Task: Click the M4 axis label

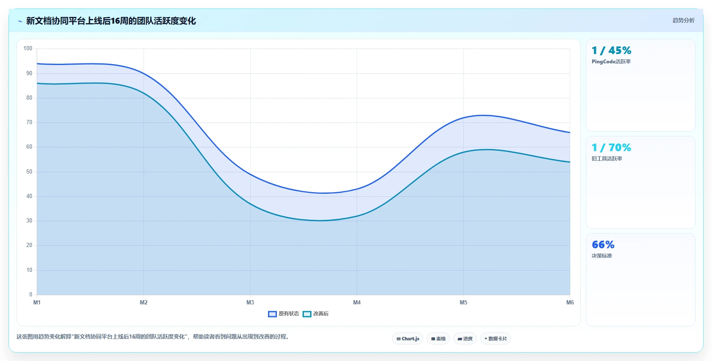Action: point(357,302)
